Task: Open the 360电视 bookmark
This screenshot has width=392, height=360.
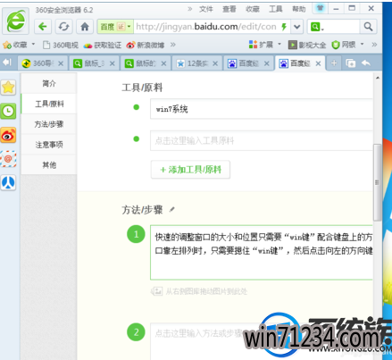Action: [61, 45]
